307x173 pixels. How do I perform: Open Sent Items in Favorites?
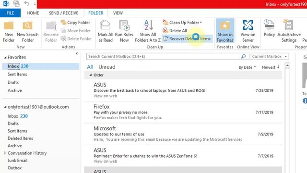[17, 74]
